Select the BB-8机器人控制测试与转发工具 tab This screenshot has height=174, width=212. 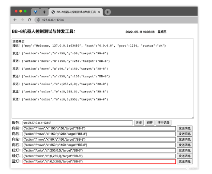point(76,12)
